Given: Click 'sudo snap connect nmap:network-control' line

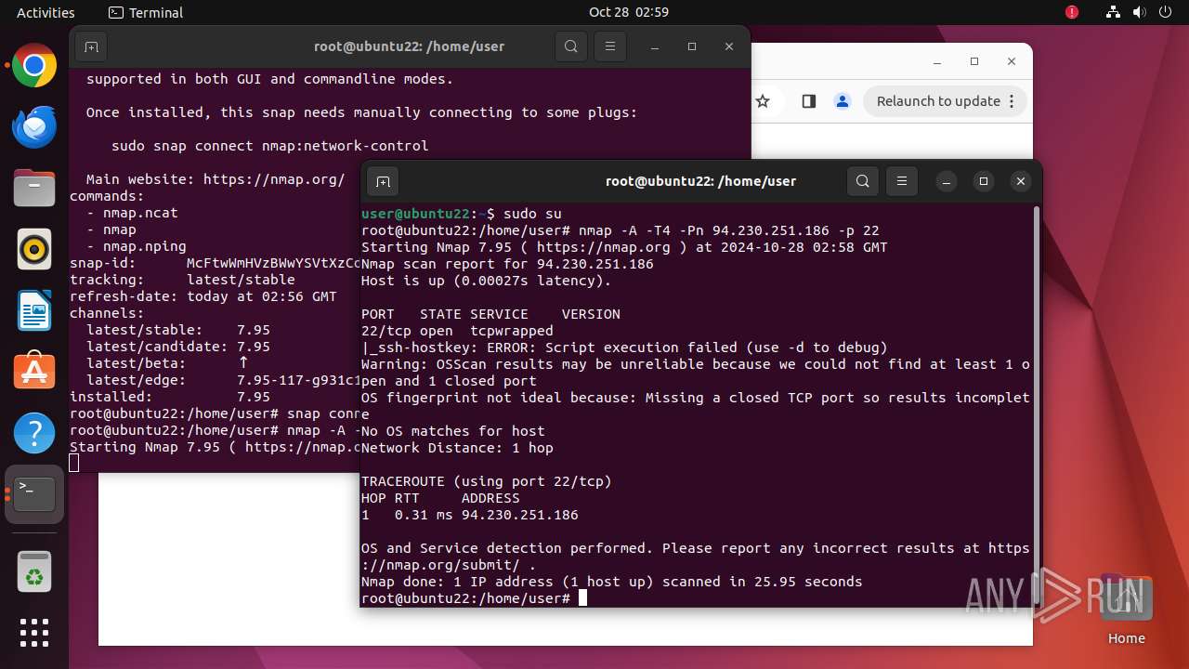Looking at the screenshot, I should pyautogui.click(x=269, y=146).
